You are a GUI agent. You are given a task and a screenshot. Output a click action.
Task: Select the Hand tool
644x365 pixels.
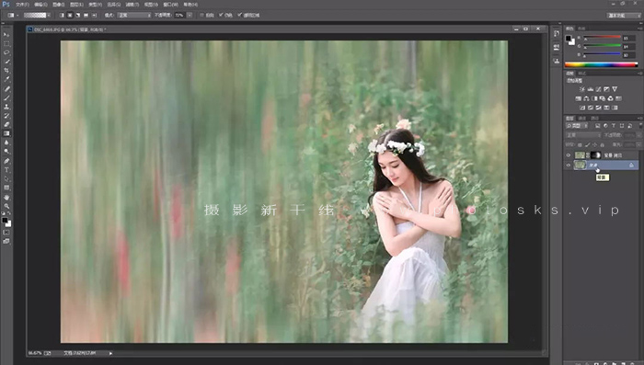tap(6, 197)
